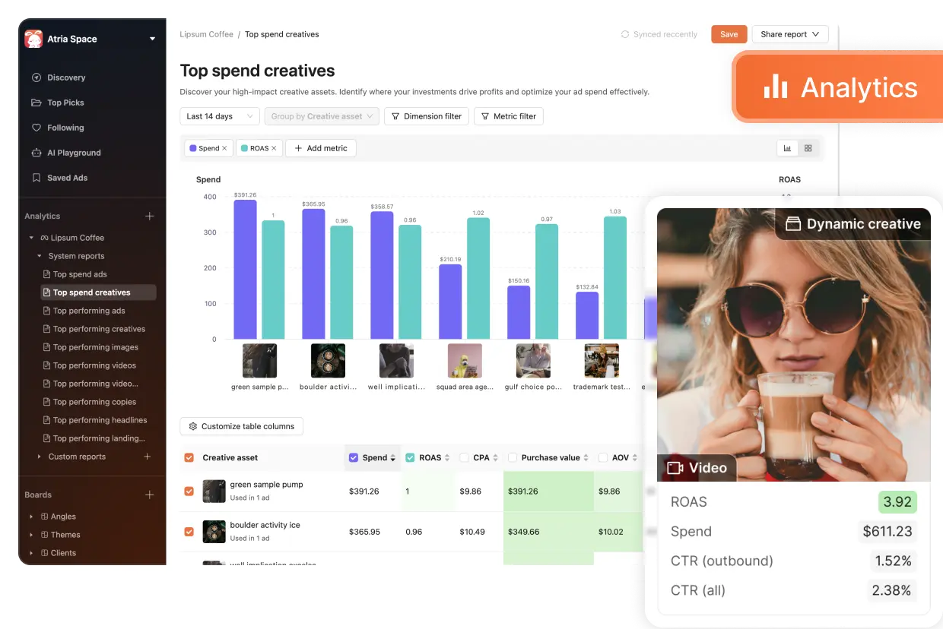Open the Last 14 days dropdown
Screen dimensions: 943x629
click(x=220, y=116)
